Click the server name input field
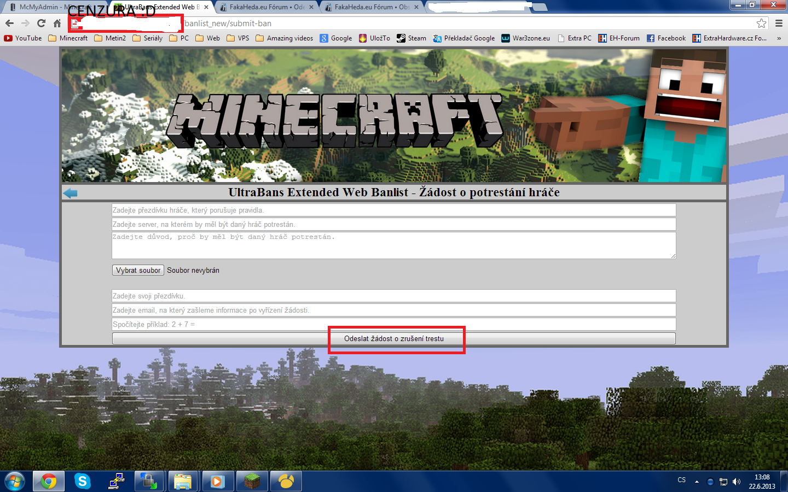788x492 pixels. (x=394, y=224)
